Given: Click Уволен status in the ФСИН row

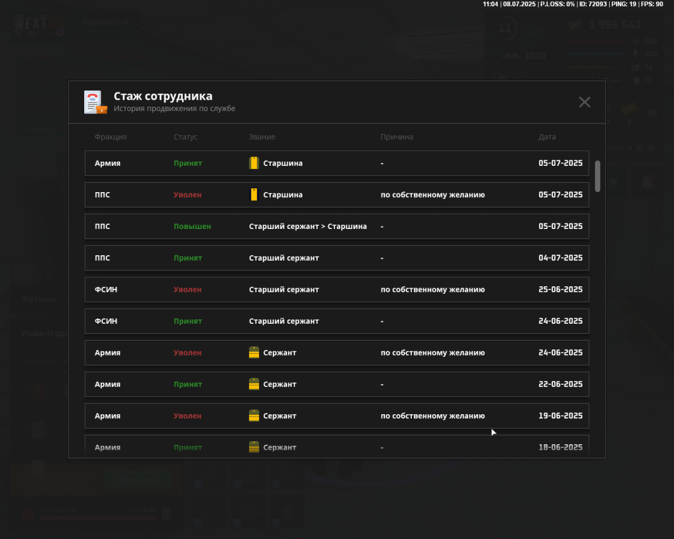Looking at the screenshot, I should pos(187,289).
